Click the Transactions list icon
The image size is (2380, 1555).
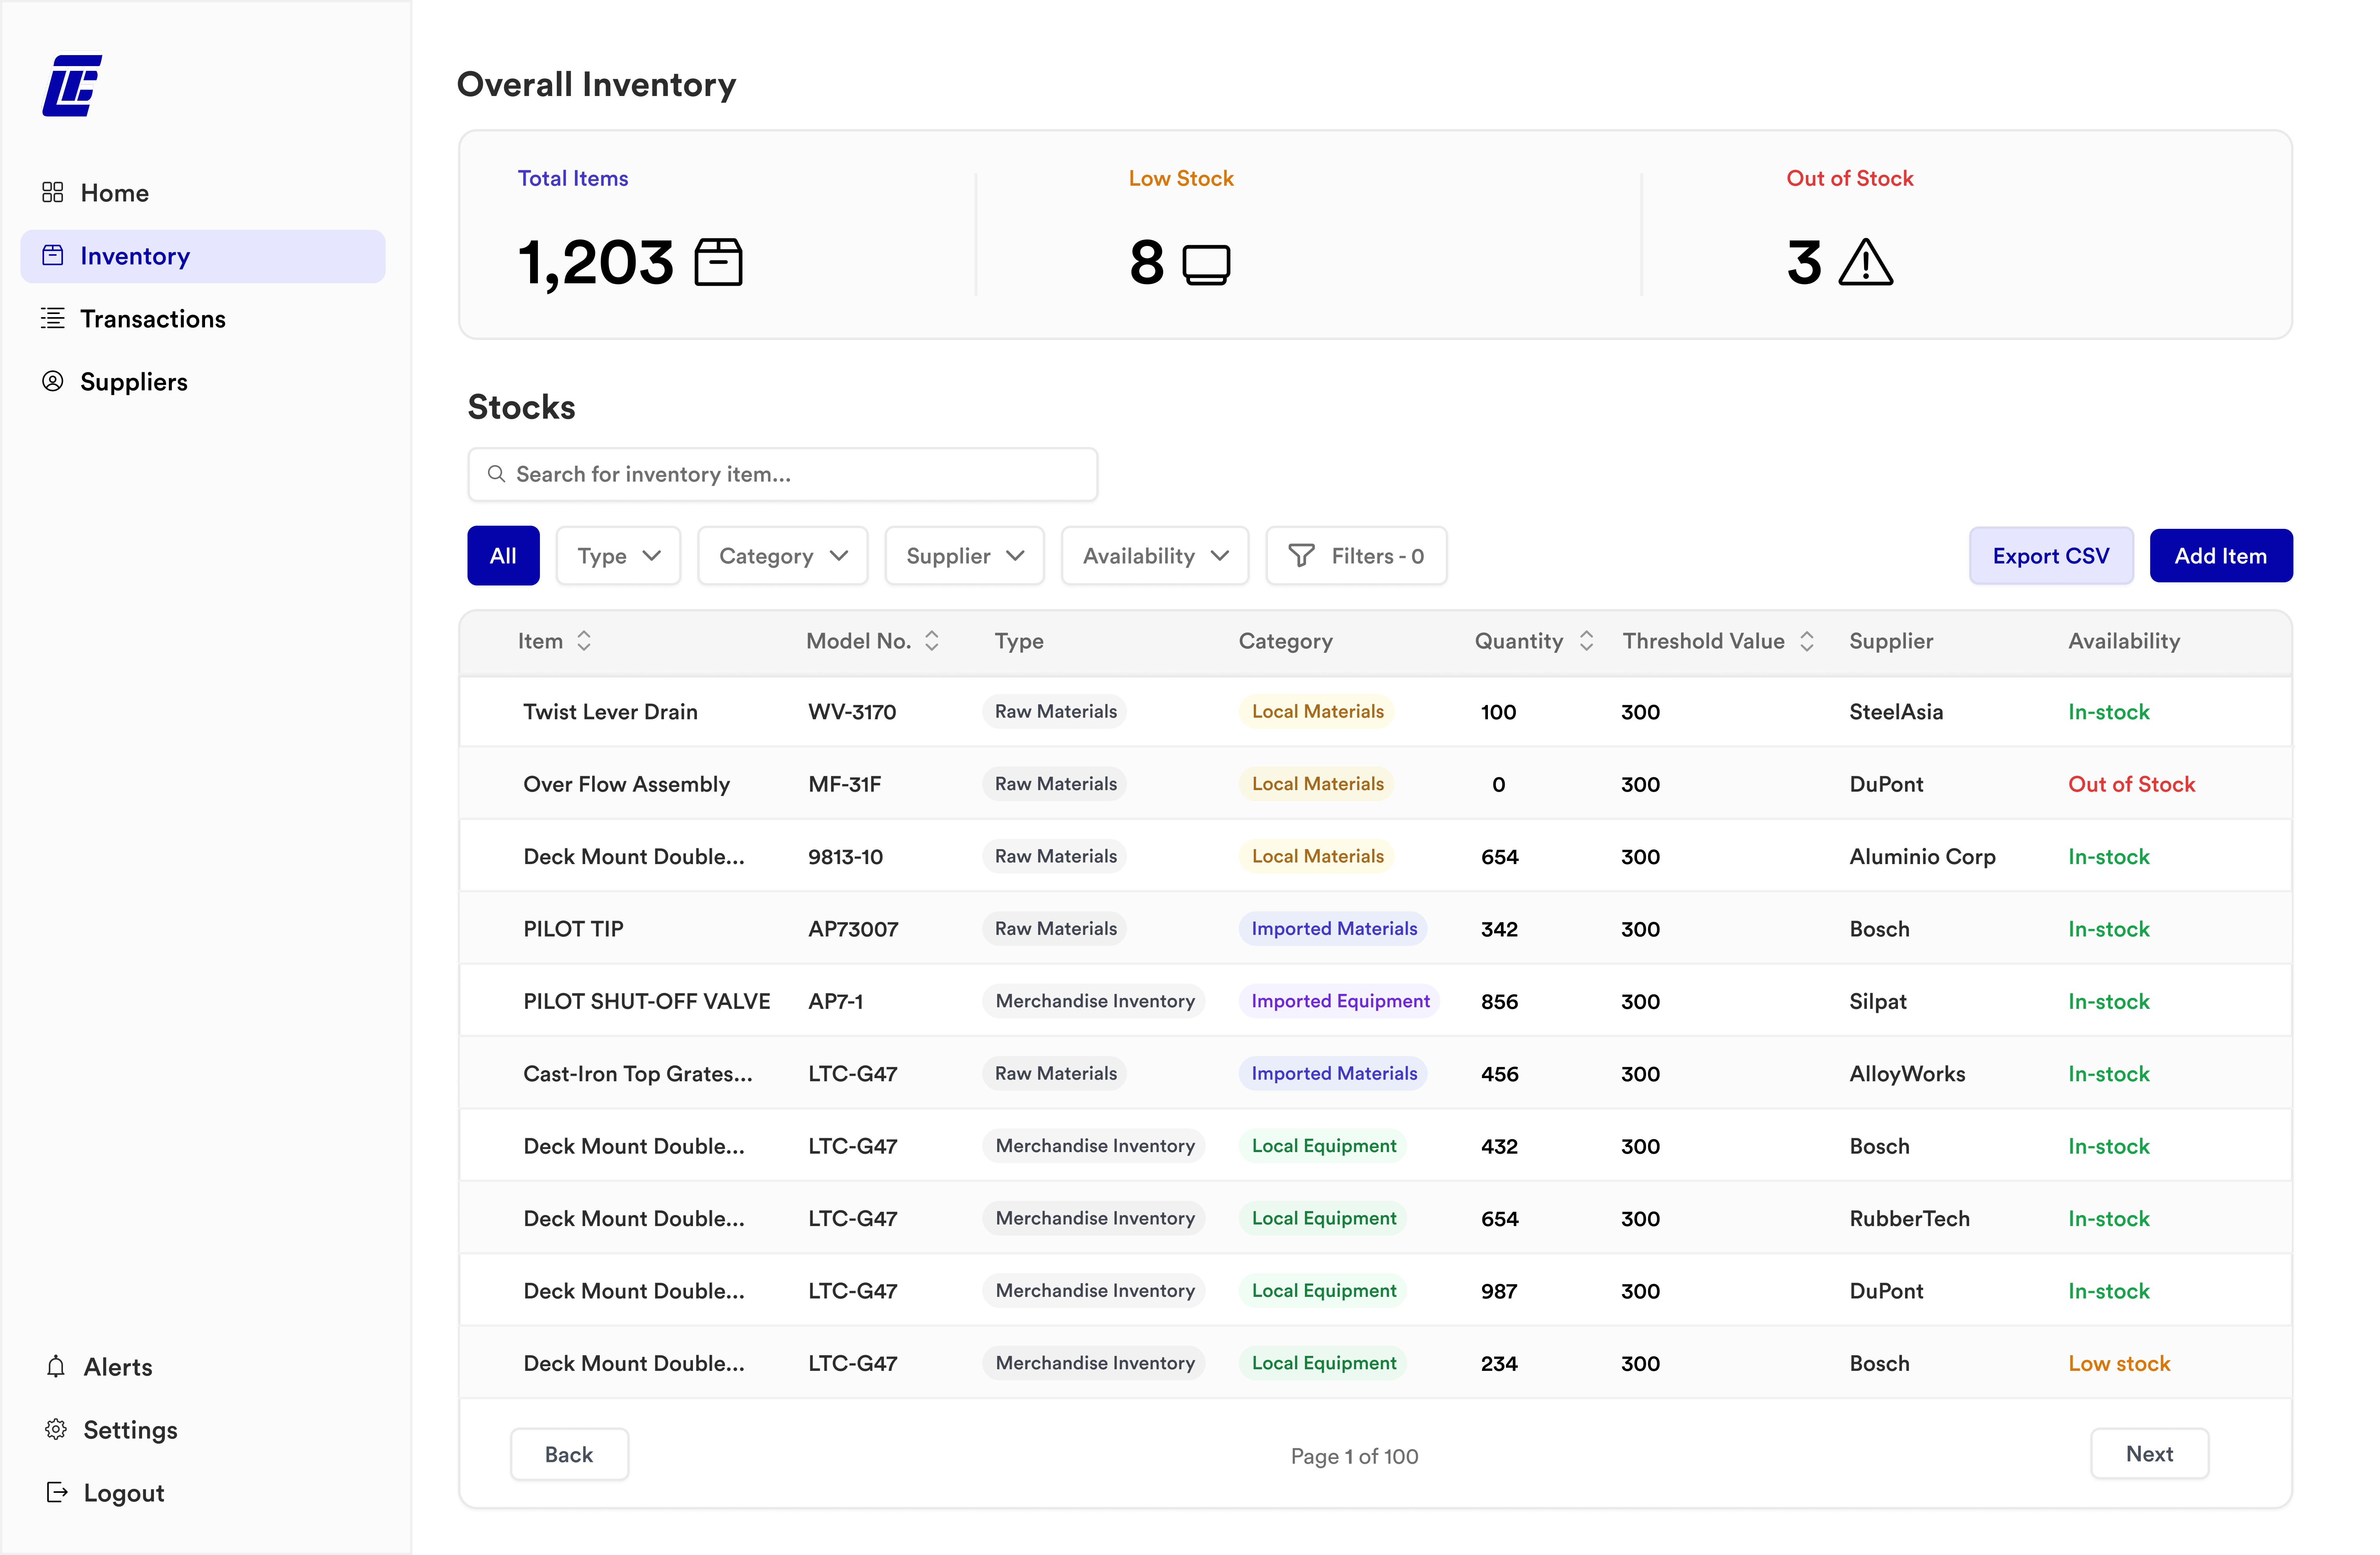click(53, 318)
